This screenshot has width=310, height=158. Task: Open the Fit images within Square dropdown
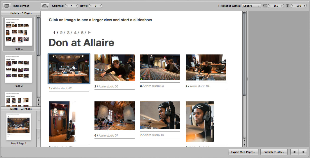pos(251,6)
